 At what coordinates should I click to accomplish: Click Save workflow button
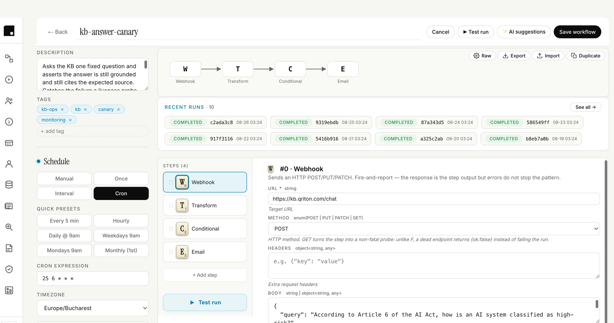tap(577, 32)
